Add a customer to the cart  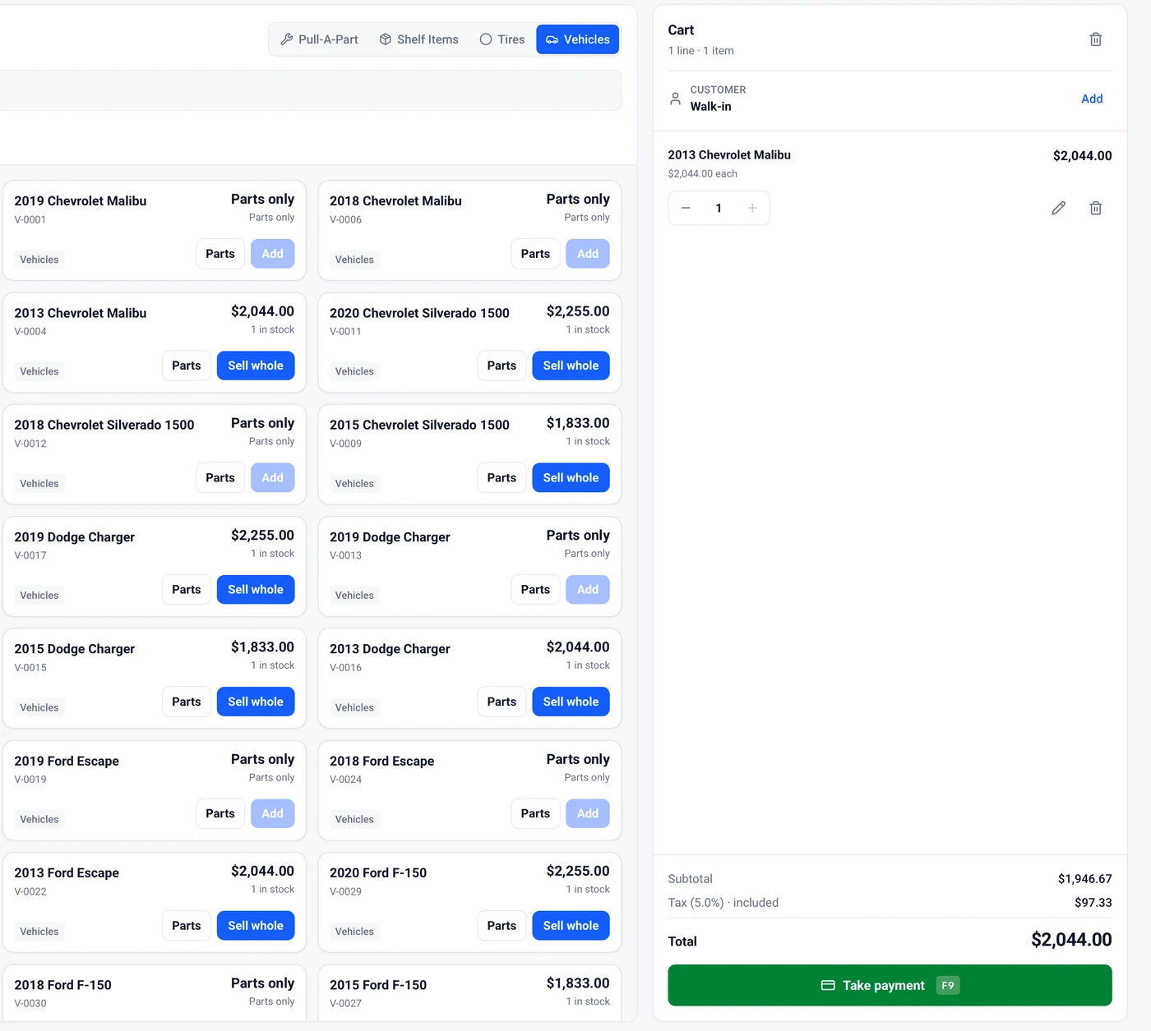pyautogui.click(x=1092, y=99)
